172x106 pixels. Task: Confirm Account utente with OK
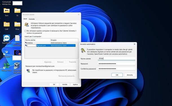coord(54,84)
